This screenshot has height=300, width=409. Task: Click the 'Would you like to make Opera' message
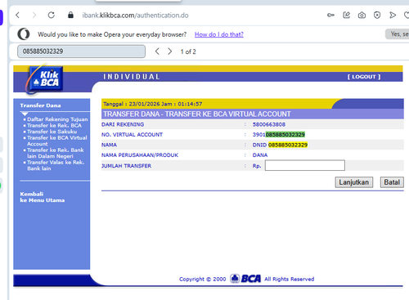[x=112, y=34]
